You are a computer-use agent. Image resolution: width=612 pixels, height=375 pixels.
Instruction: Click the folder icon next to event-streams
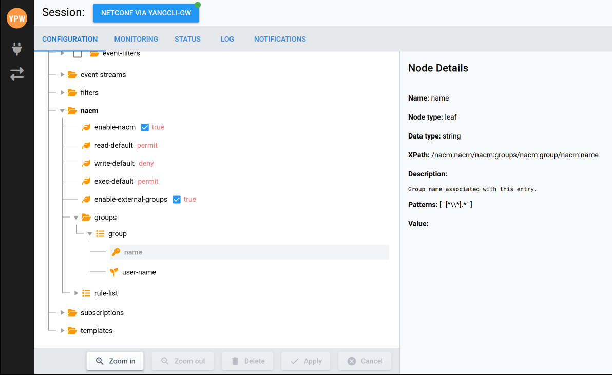pyautogui.click(x=72, y=75)
